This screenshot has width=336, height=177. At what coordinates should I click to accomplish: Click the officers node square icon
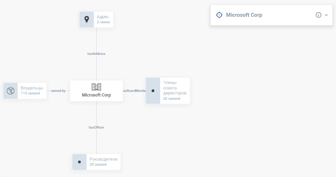(x=79, y=162)
